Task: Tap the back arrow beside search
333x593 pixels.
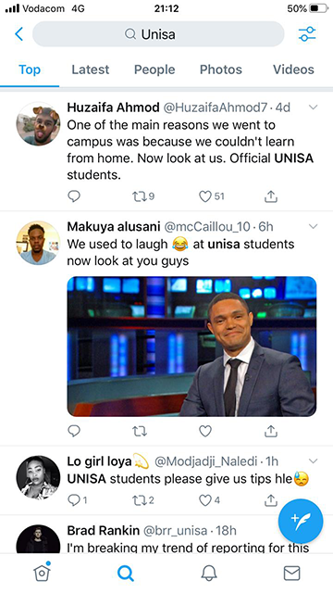Action: 18,34
